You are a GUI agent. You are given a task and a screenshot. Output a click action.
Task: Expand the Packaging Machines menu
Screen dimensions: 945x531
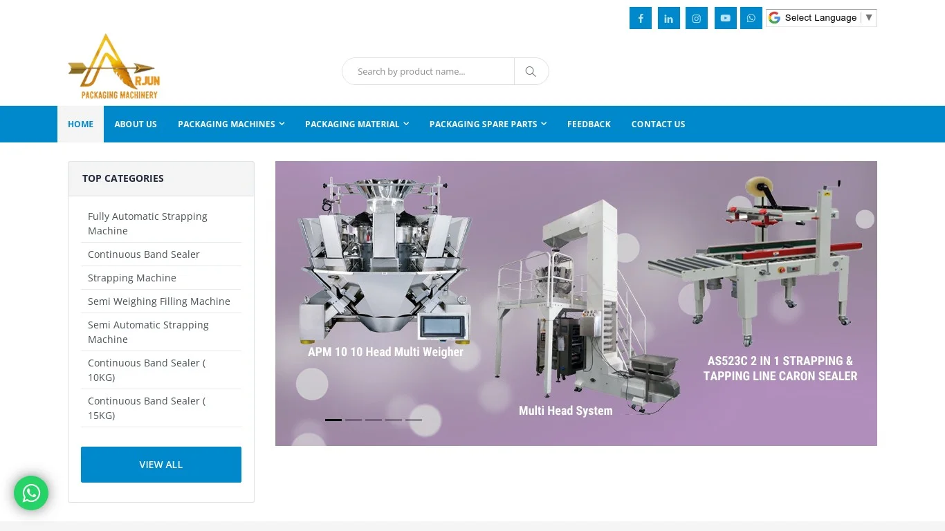pos(231,124)
